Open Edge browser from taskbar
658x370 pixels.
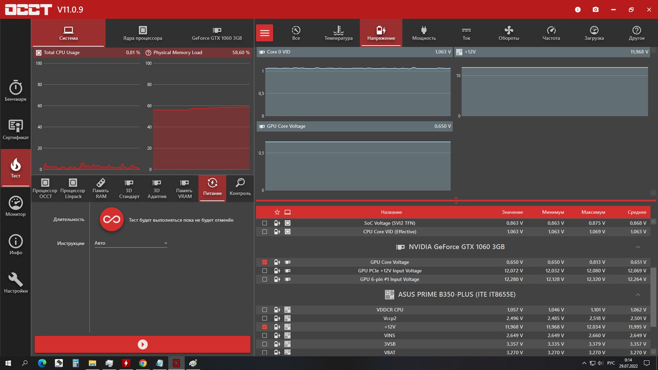coord(42,363)
